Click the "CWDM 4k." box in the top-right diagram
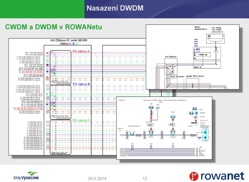The image size is (249, 182). (x=203, y=55)
